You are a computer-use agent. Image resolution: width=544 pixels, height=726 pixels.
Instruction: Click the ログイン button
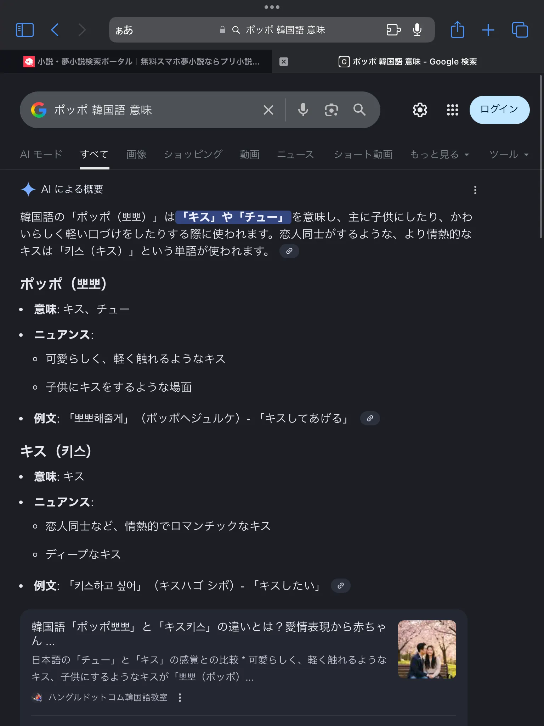click(499, 110)
